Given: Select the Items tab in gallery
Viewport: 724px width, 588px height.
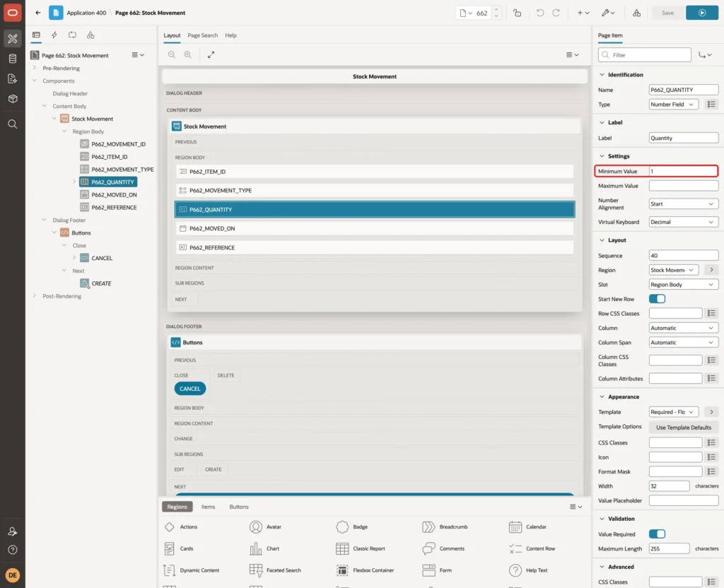Looking at the screenshot, I should click(x=209, y=507).
